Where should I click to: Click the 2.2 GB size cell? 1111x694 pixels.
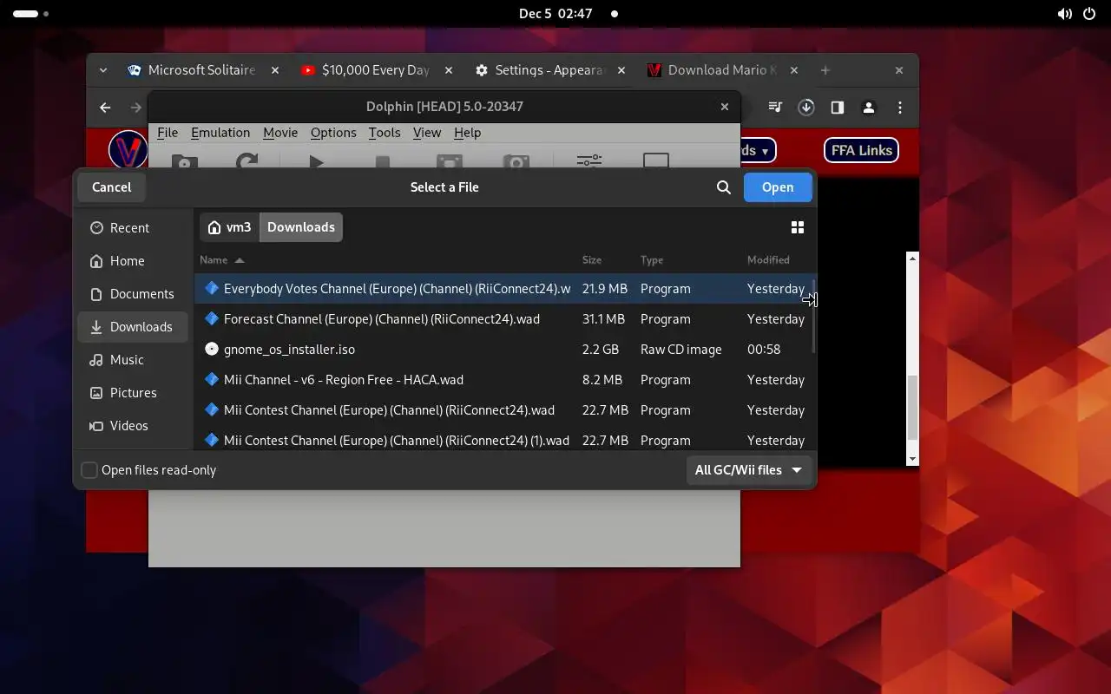point(601,350)
